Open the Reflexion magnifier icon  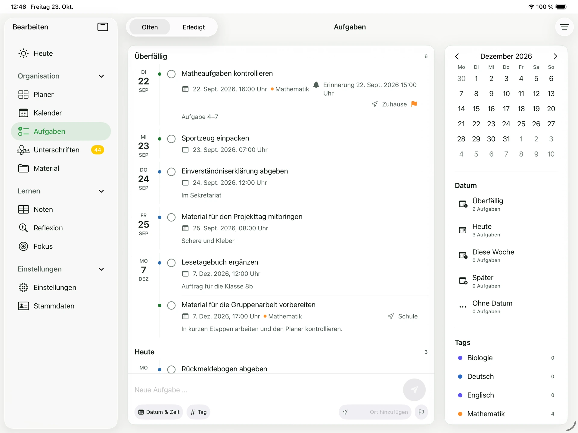pos(23,228)
